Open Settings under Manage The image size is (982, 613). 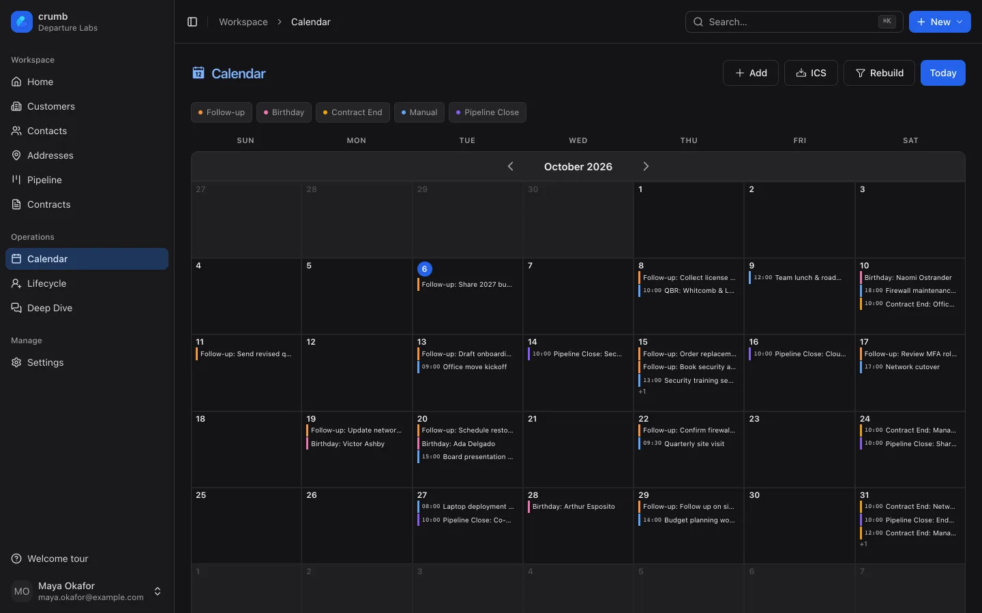click(x=87, y=362)
